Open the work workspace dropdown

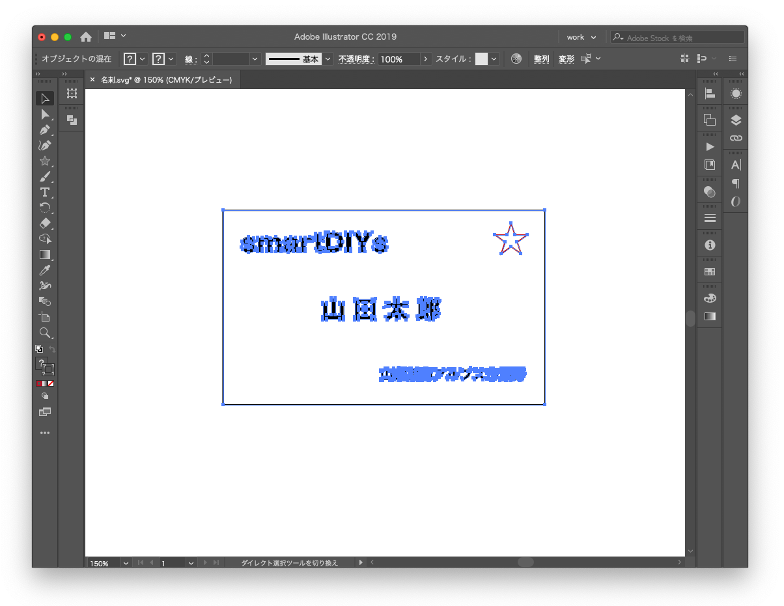click(581, 37)
